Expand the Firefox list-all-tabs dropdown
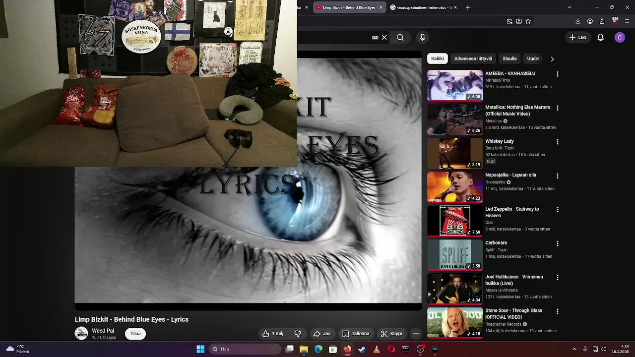This screenshot has width=635, height=357. (x=569, y=7)
